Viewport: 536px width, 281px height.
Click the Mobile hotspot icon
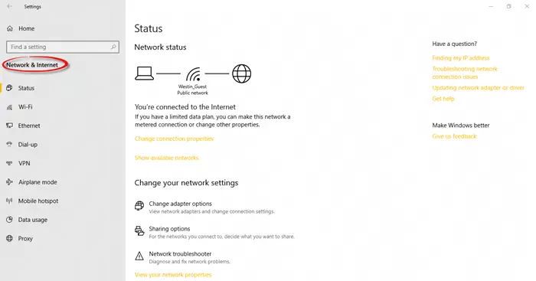[9, 201]
